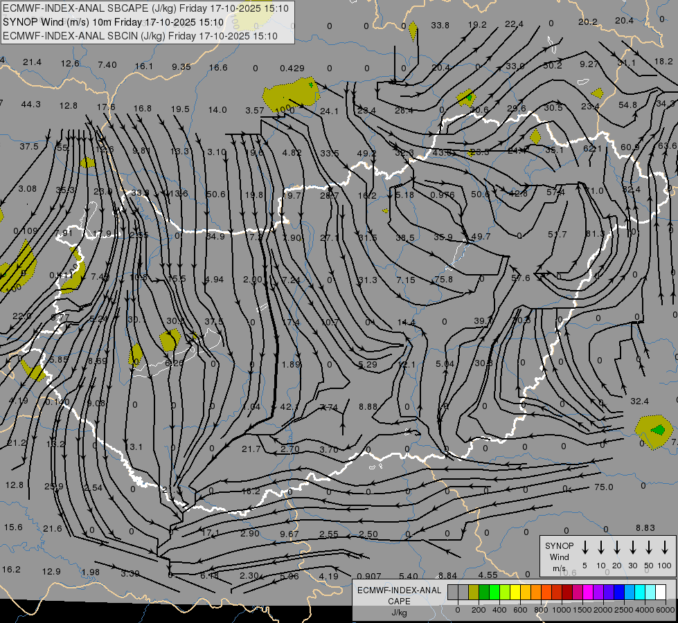Click the SYNOP wind arrow labeled 5

click(585, 548)
